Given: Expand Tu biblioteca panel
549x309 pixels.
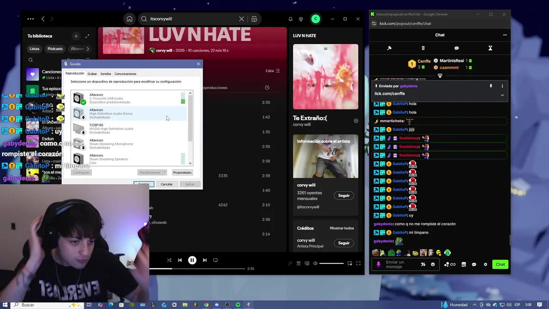Looking at the screenshot, I should 87,36.
